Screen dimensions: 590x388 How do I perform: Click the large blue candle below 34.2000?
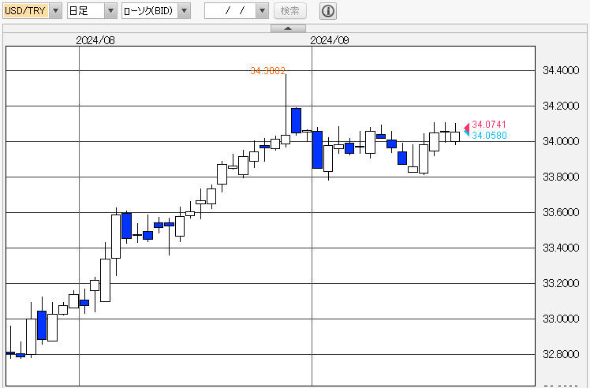(296, 121)
